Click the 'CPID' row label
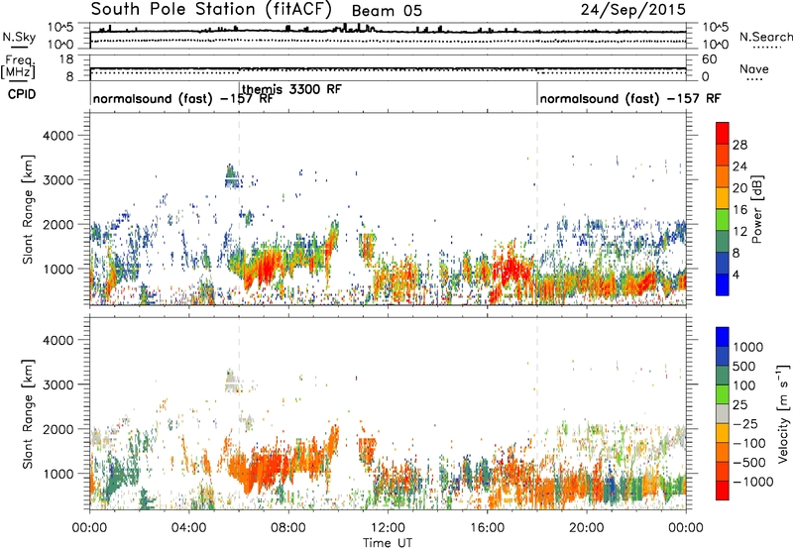793x549 pixels. (22, 94)
